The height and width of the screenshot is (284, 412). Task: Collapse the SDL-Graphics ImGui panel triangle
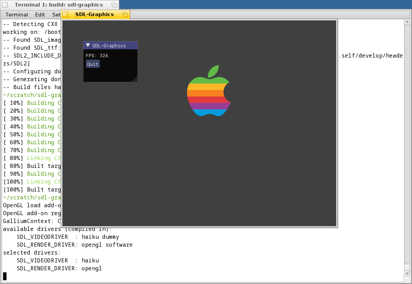coord(88,45)
